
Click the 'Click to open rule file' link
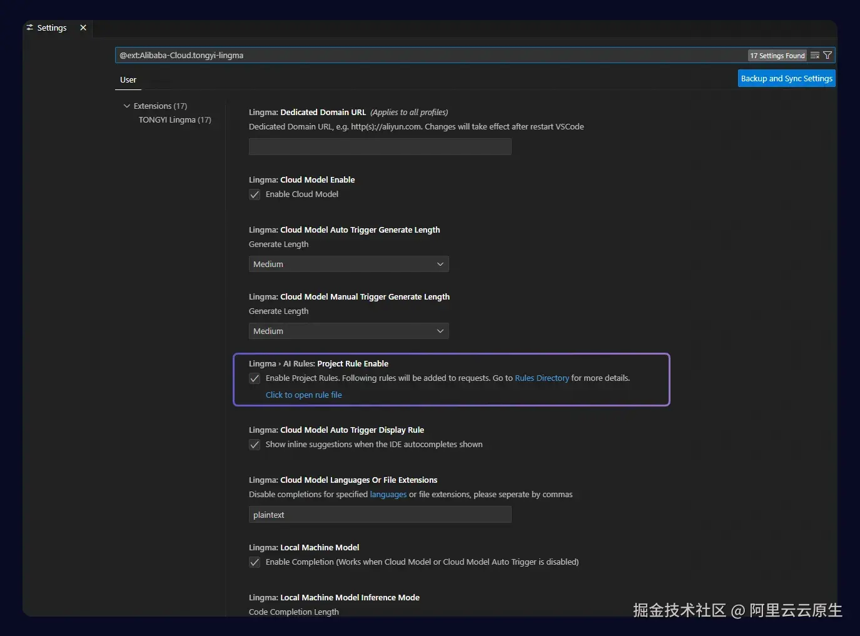tap(304, 395)
